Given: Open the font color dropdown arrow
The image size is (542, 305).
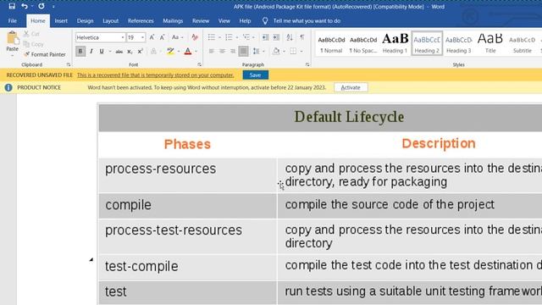Looking at the screenshot, I should [196, 52].
